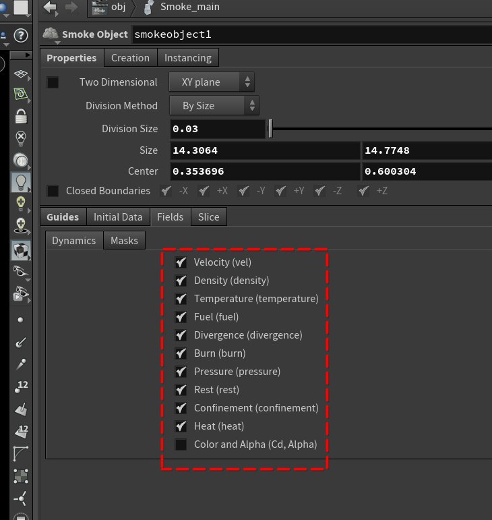Toggle the +Y closed boundary checkbox
This screenshot has width=492, height=520.
[280, 191]
